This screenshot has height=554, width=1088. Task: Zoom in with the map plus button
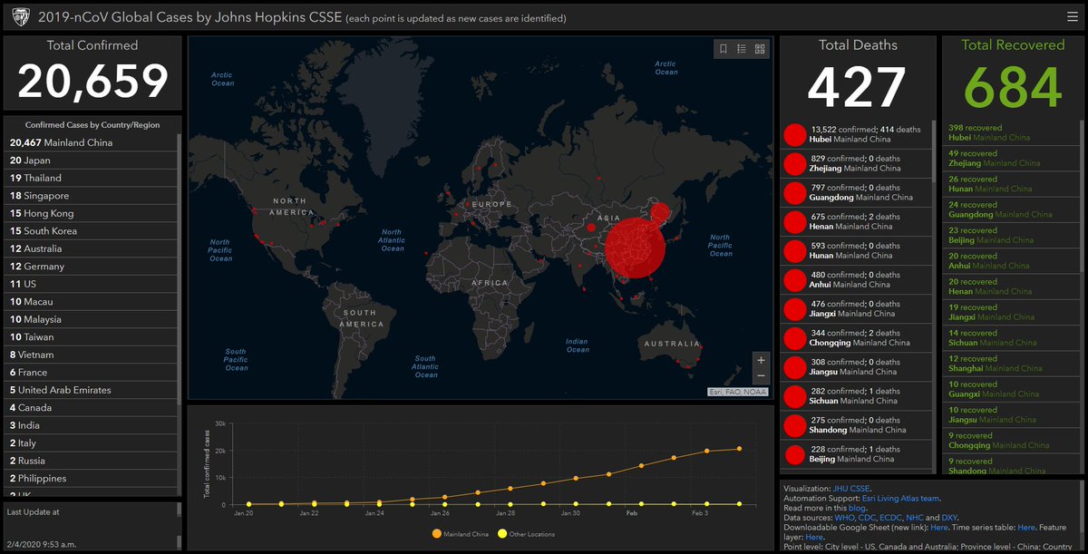[761, 360]
